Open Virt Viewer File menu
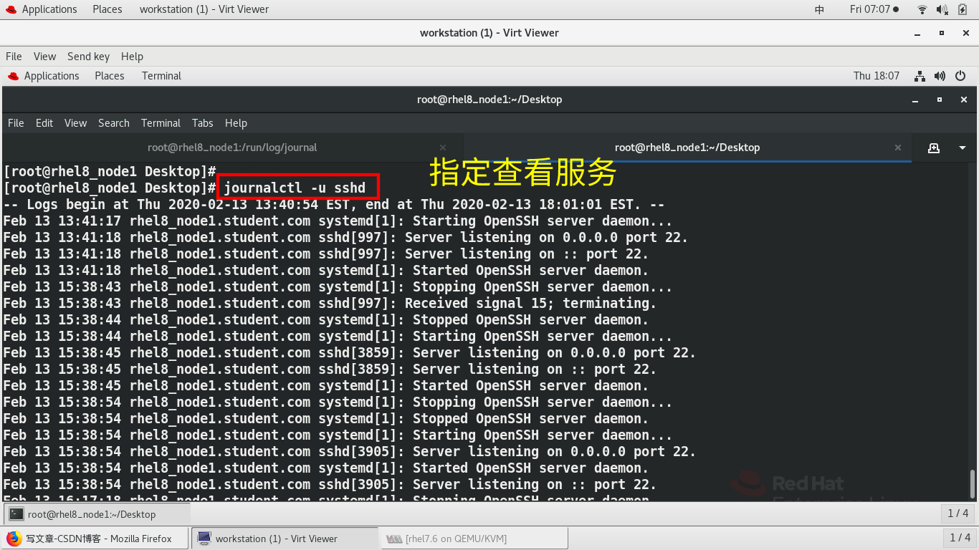979x550 pixels. click(x=14, y=57)
